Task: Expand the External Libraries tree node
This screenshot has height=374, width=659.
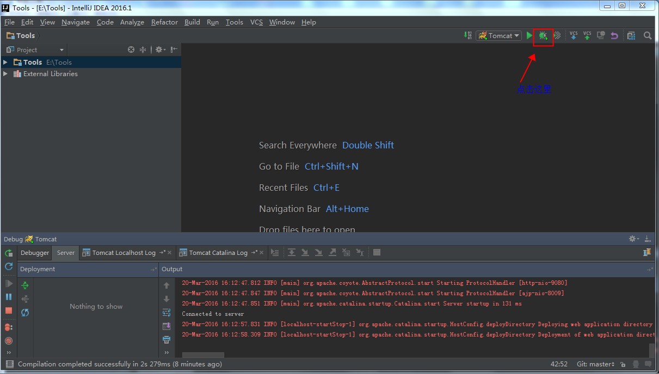Action: coord(5,73)
